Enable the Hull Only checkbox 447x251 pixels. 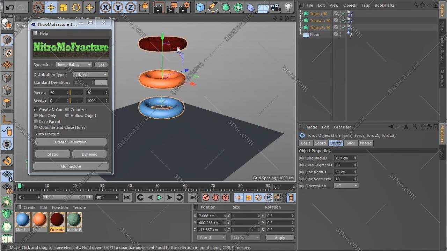(36, 116)
